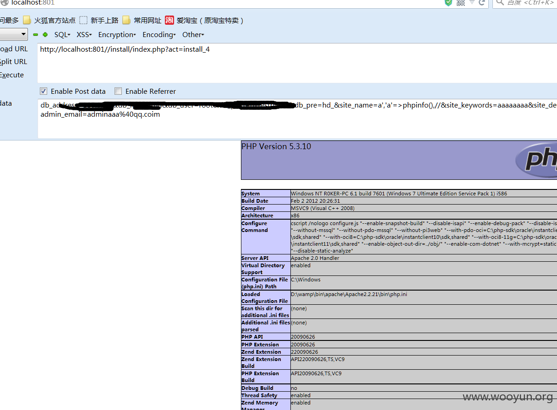Click the Execute button

pyautogui.click(x=12, y=75)
